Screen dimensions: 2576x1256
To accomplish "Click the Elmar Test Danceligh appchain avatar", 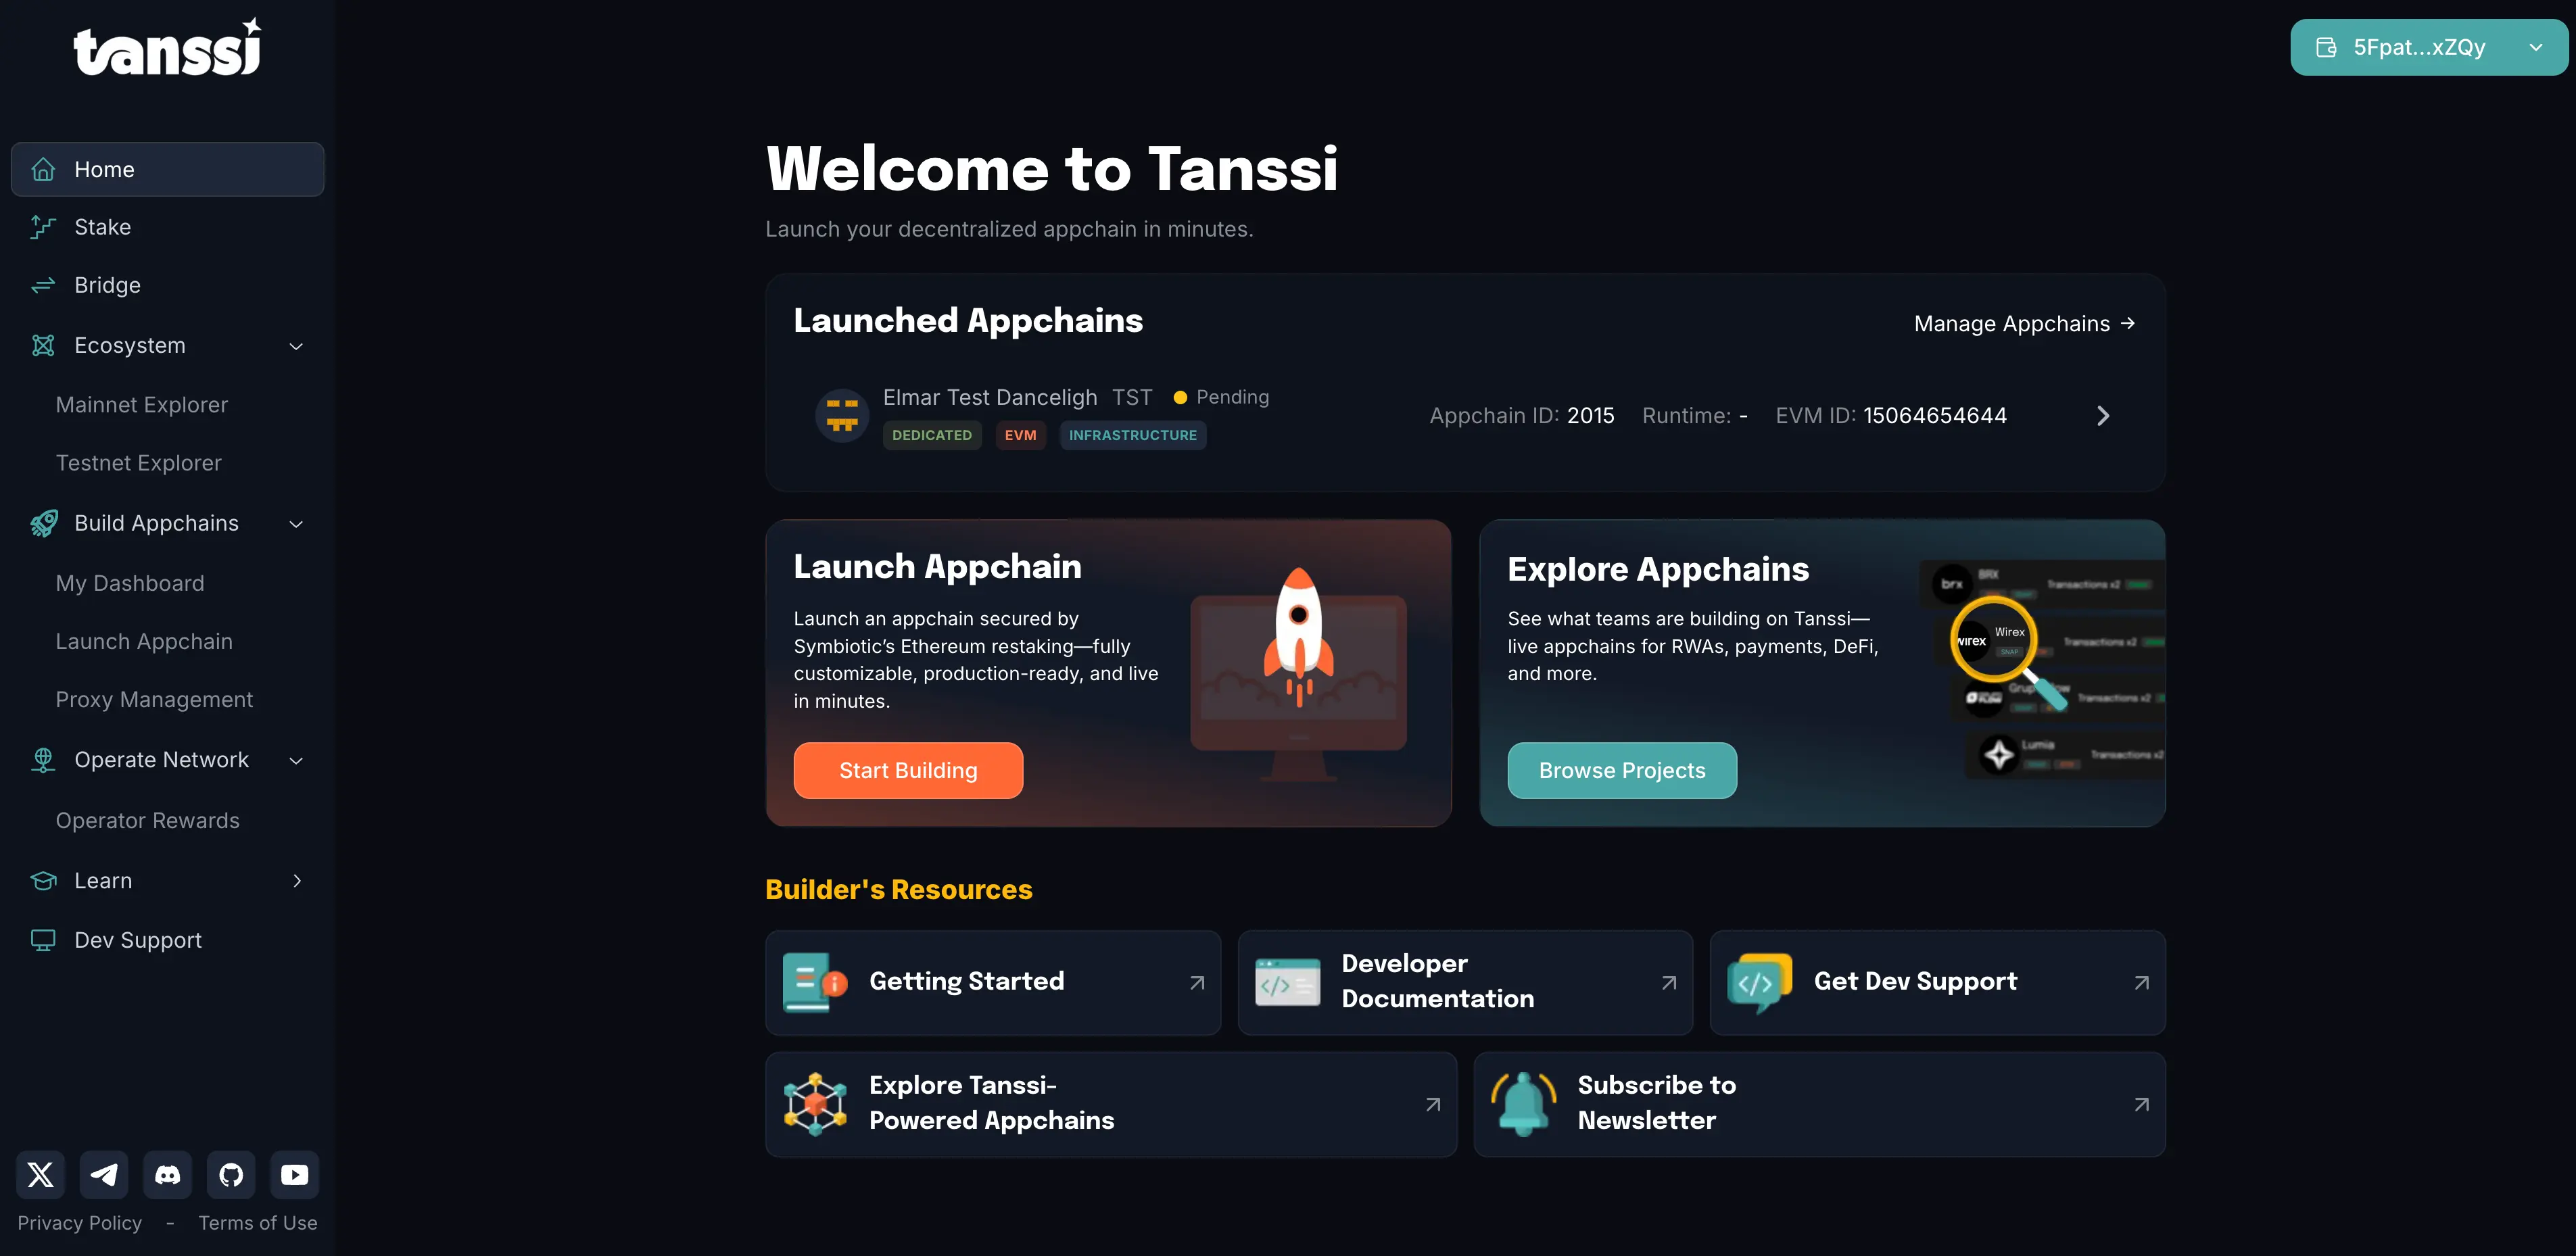I will click(842, 415).
